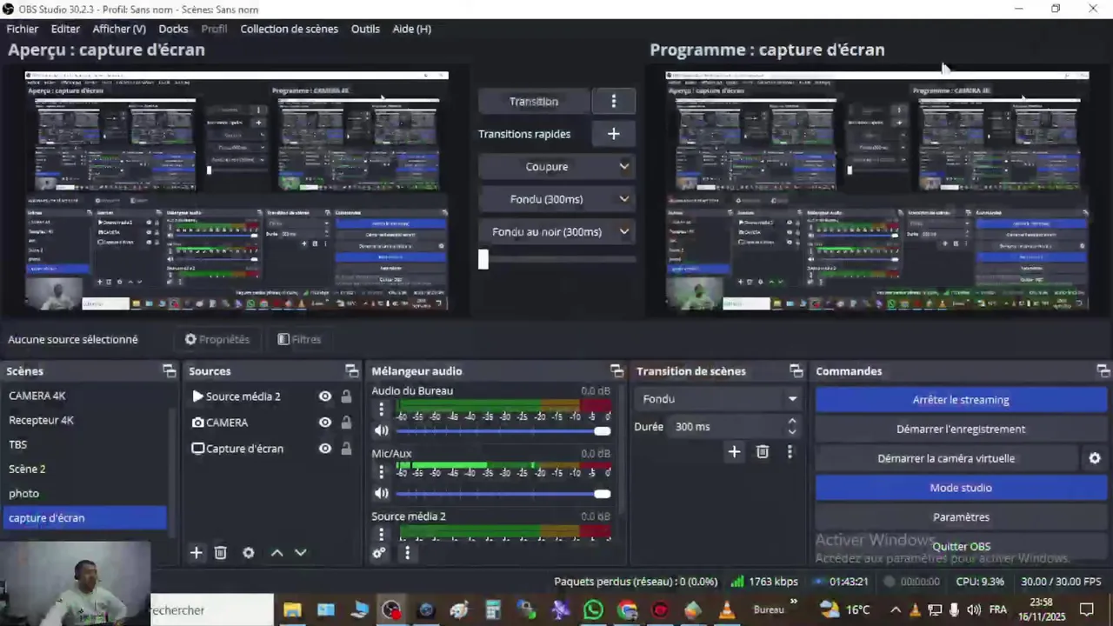Click the Transition button

(533, 102)
